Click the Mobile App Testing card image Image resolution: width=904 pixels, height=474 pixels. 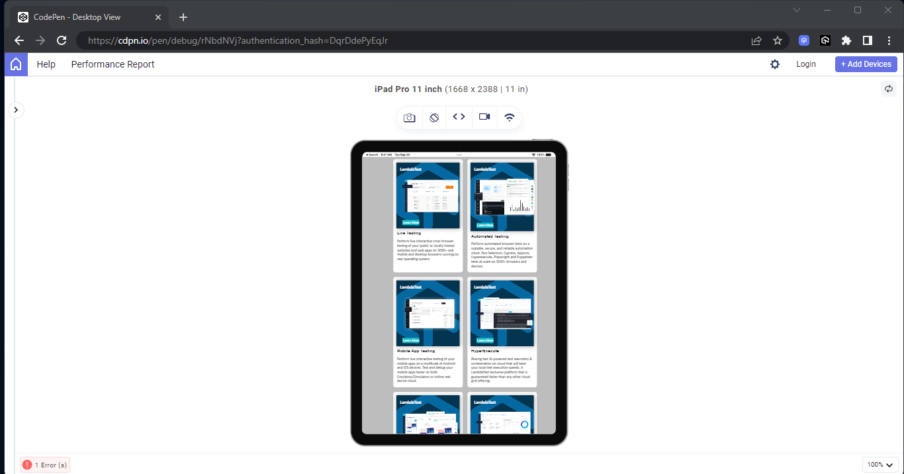tap(428, 313)
